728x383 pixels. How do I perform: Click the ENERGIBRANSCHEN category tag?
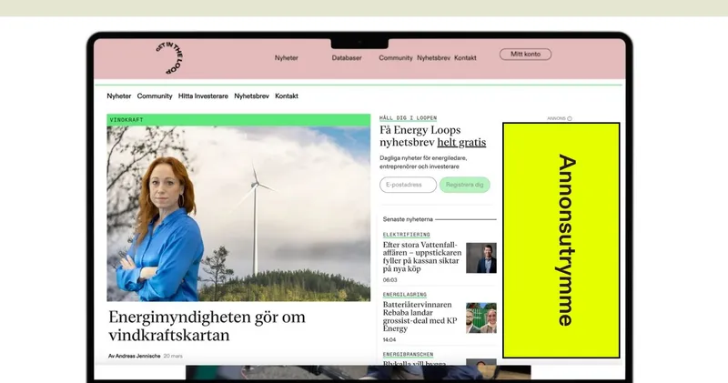[x=408, y=354]
